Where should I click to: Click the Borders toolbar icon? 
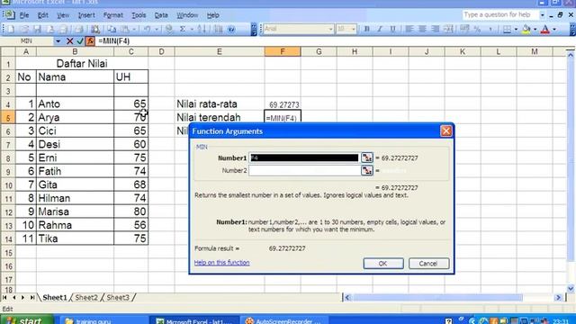(507, 29)
